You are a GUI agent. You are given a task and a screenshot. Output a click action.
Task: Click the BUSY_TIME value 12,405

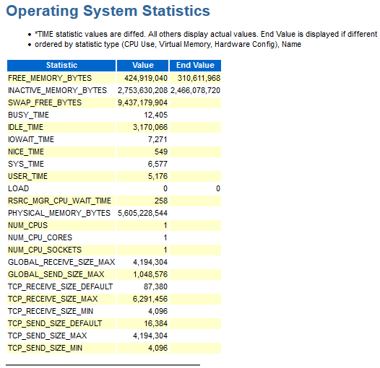(156, 115)
